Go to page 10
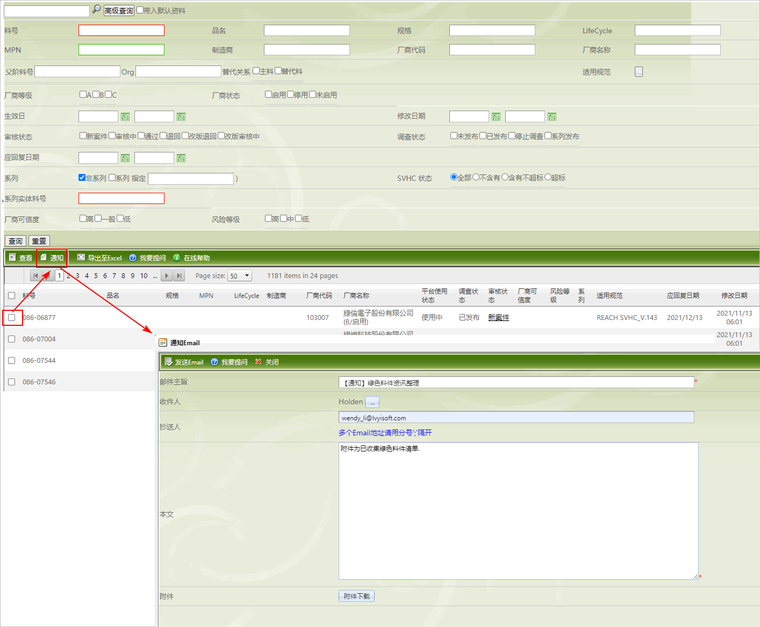The width and height of the screenshot is (760, 627). (144, 275)
